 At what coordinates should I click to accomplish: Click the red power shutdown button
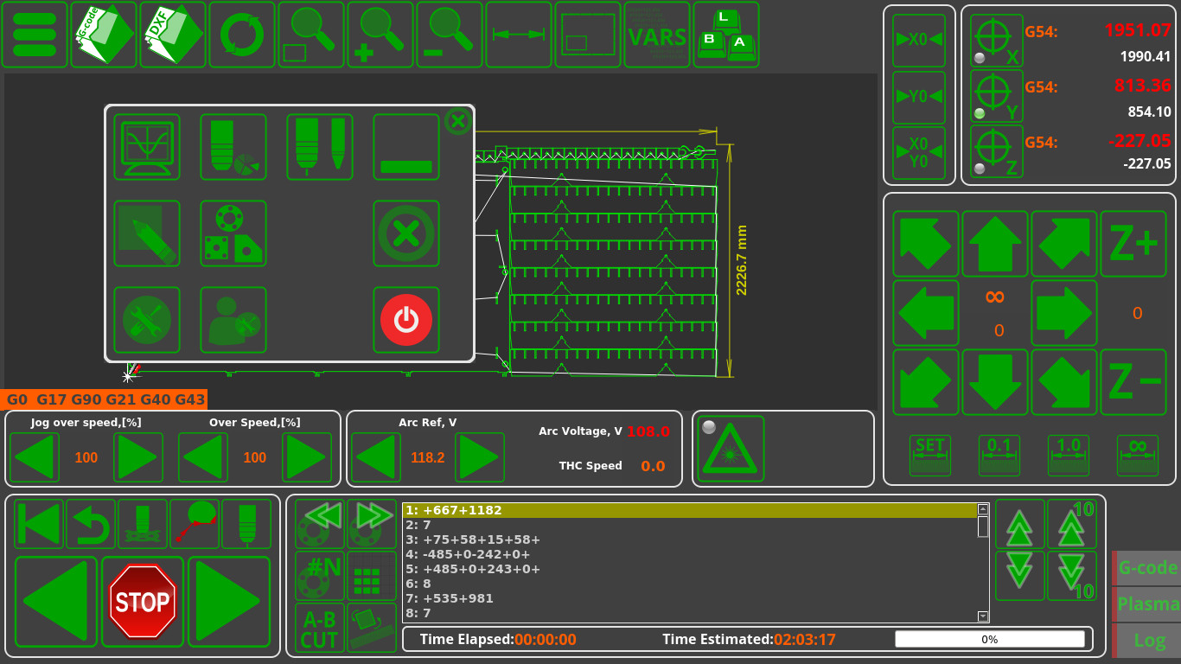(406, 320)
